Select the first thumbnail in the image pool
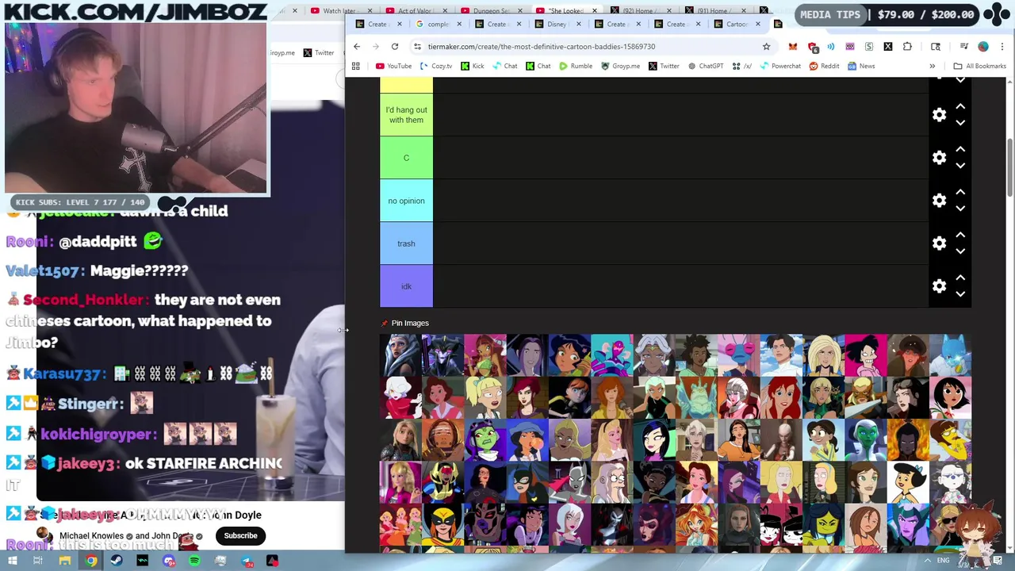 click(400, 355)
